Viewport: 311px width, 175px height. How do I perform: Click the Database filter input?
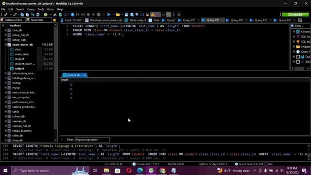(13, 20)
